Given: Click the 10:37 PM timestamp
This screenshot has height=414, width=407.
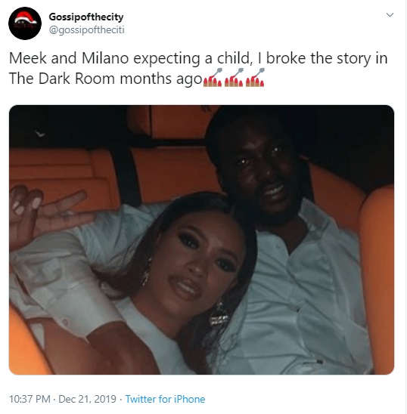Looking at the screenshot, I should pos(30,399).
